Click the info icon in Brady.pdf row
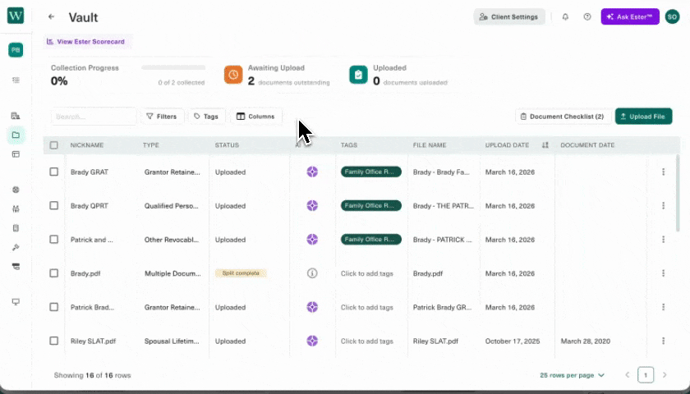690x394 pixels. 312,273
